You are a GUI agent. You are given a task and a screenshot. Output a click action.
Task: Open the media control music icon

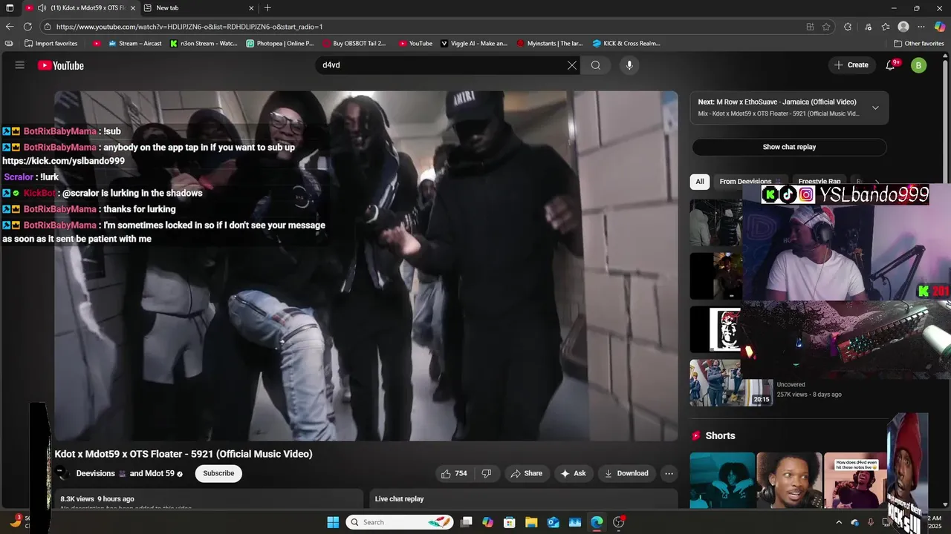tap(868, 27)
